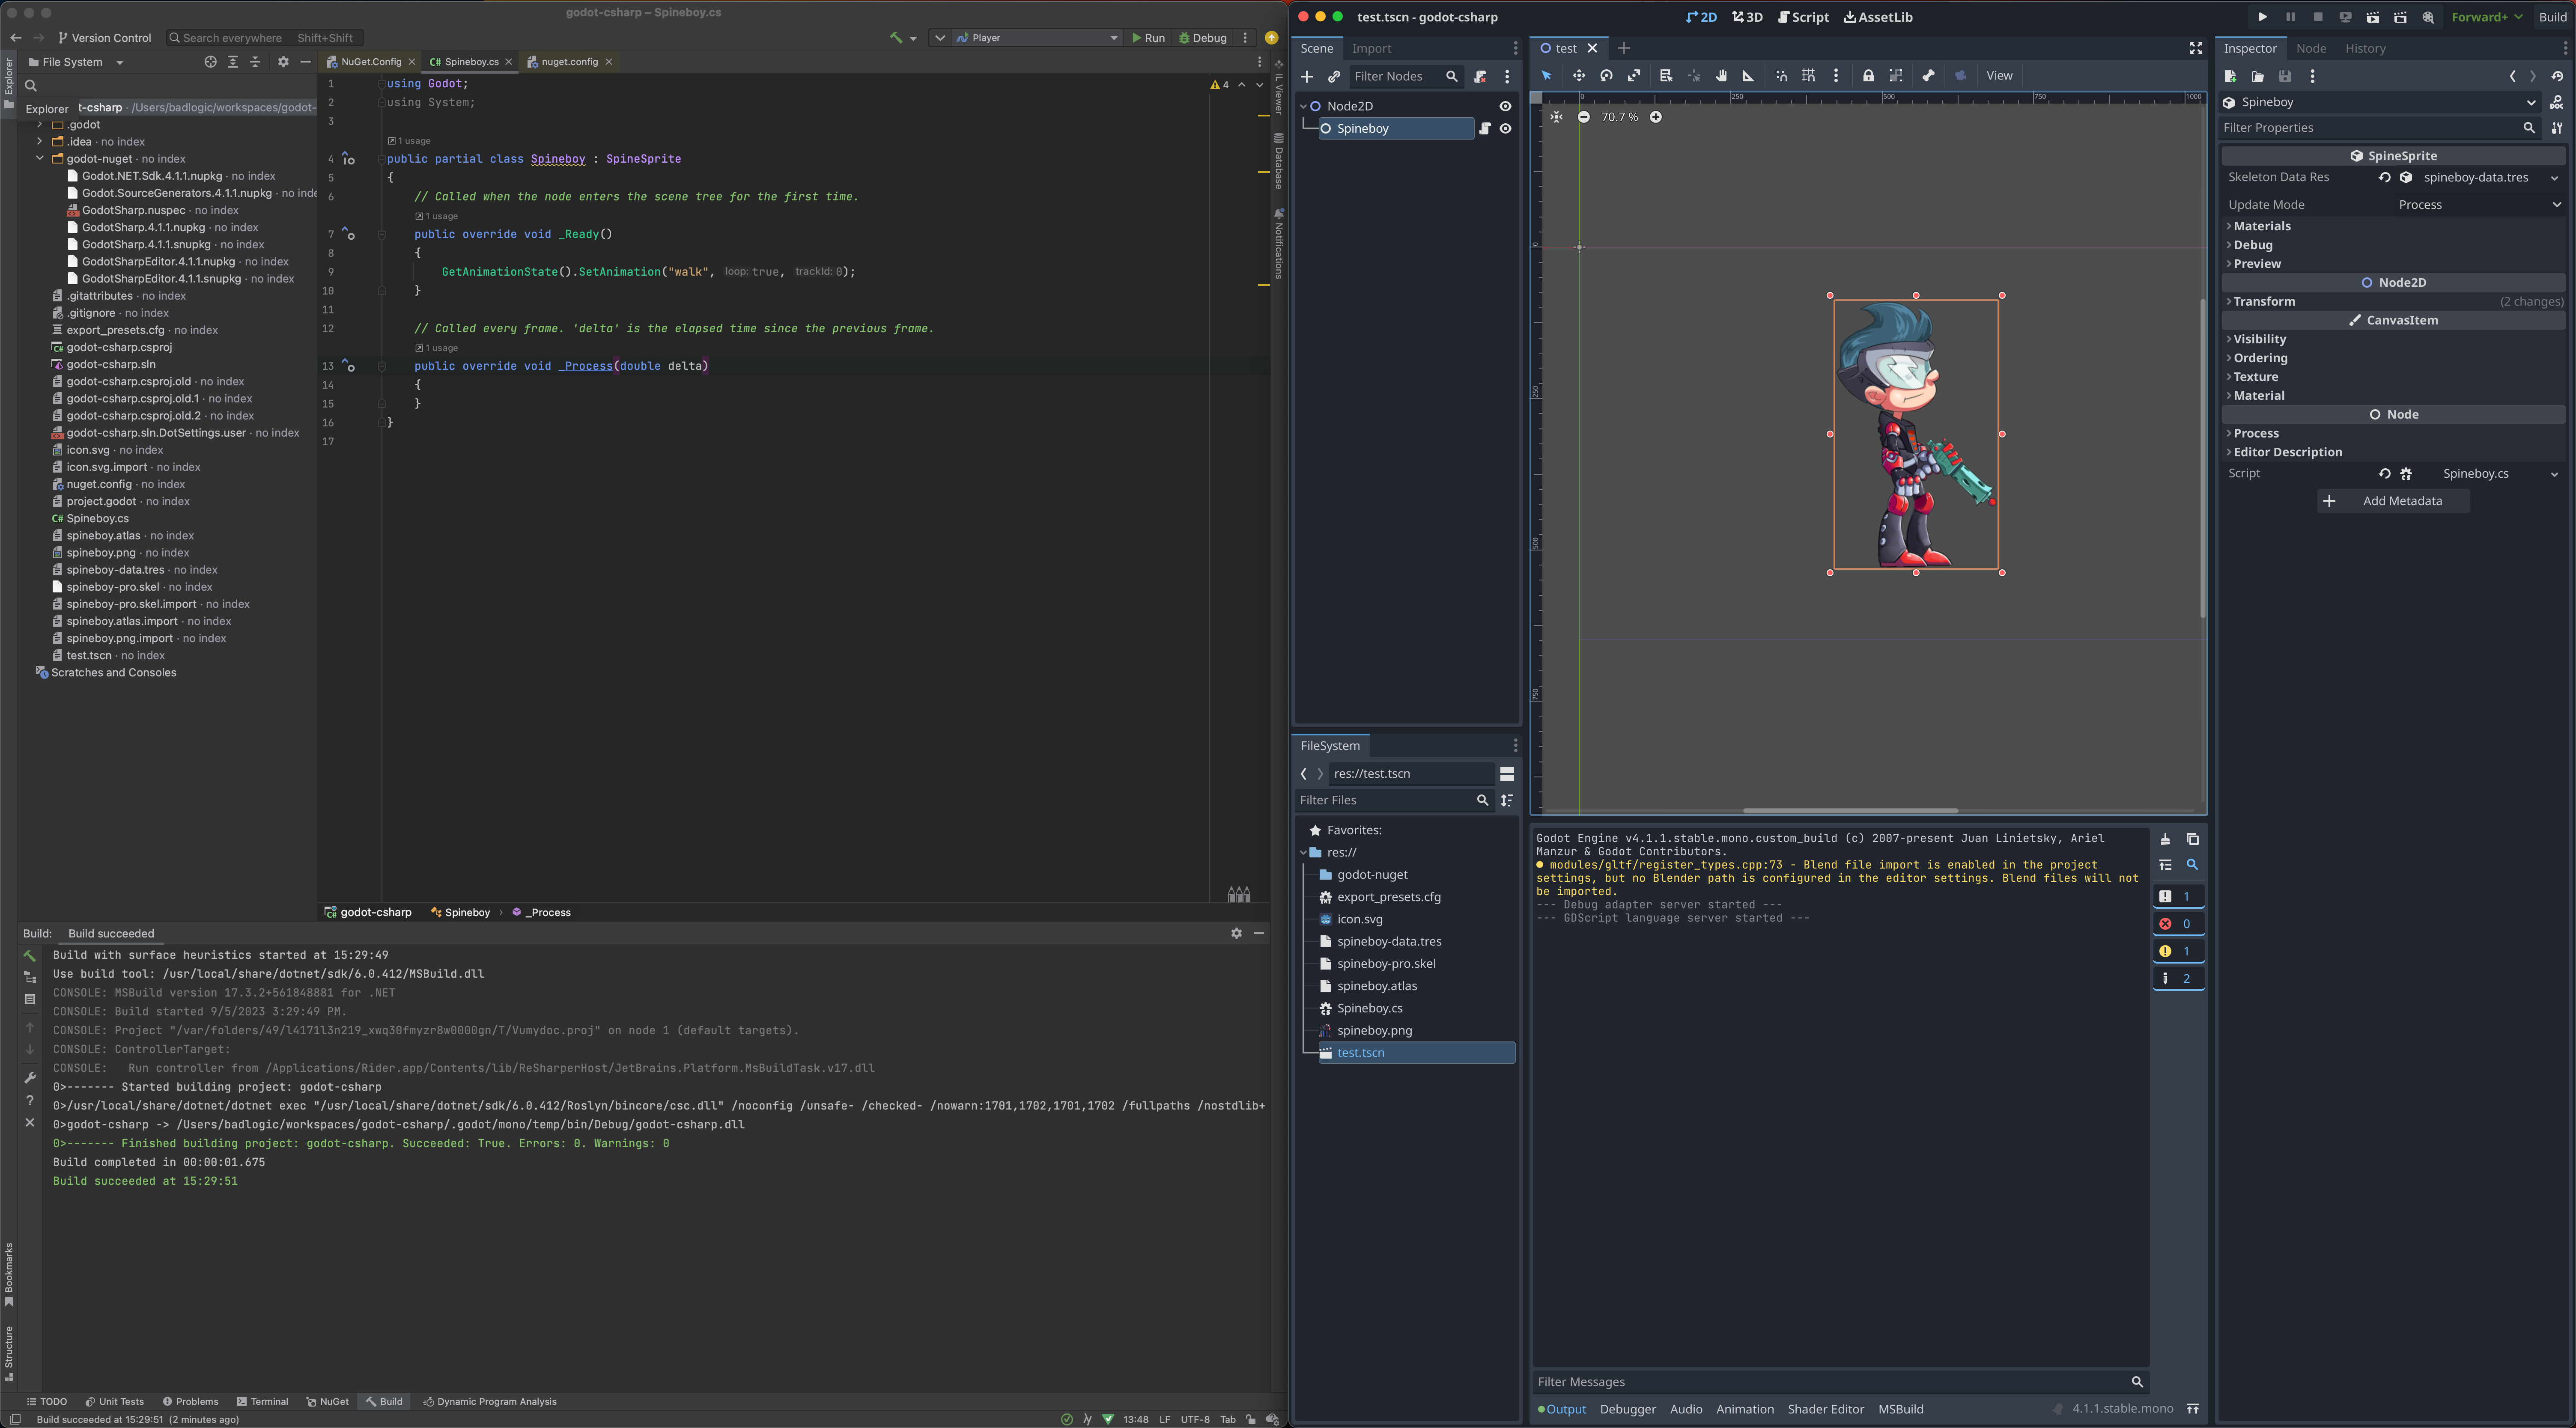Toggle grid snap in viewport toolbar
The width and height of the screenshot is (2576, 1428).
coord(1808,76)
